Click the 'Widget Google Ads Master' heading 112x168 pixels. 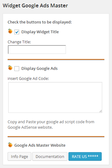pos(35,5)
